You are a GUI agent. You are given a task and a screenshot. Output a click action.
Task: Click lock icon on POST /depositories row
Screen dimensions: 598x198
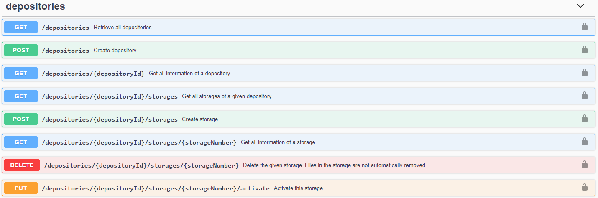[584, 50]
